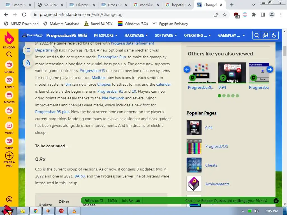Open ProgressDOS popular page link
The height and width of the screenshot is (215, 287).
[217, 146]
